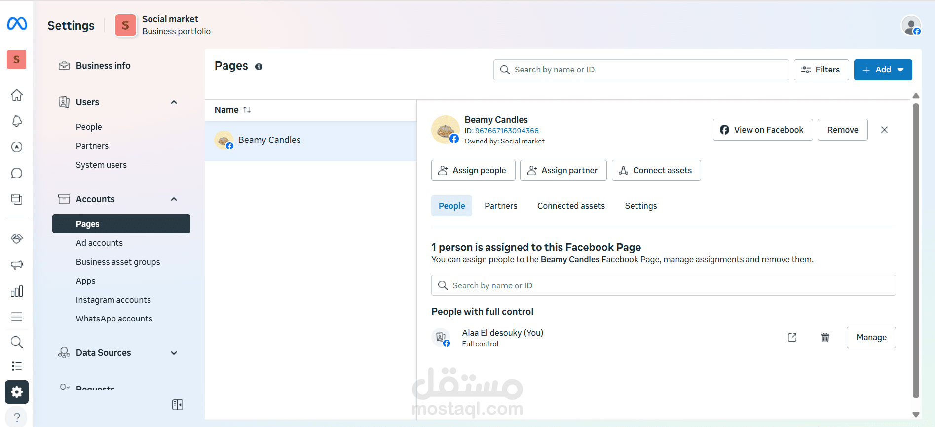Click Social market Business portfolio title

click(176, 25)
